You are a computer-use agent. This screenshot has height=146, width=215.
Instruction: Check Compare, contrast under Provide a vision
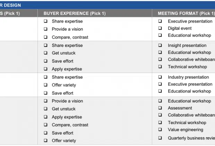[x=45, y=37]
